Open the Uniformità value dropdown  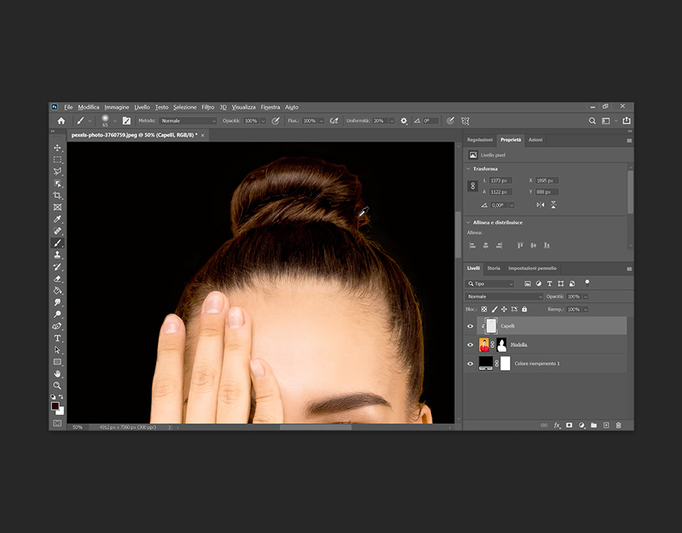click(392, 121)
